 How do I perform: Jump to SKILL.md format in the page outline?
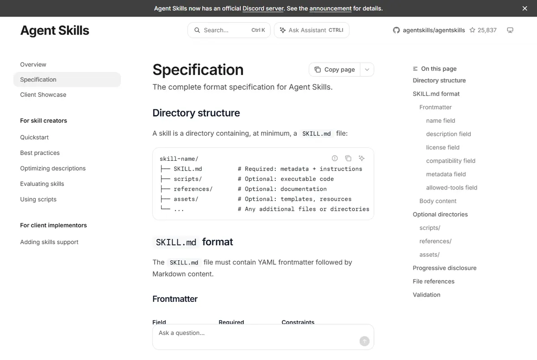tap(436, 94)
